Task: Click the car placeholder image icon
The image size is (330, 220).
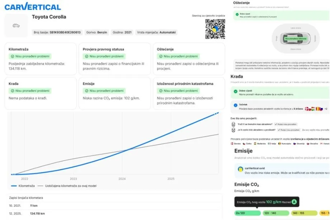Action: pyautogui.click(x=16, y=26)
